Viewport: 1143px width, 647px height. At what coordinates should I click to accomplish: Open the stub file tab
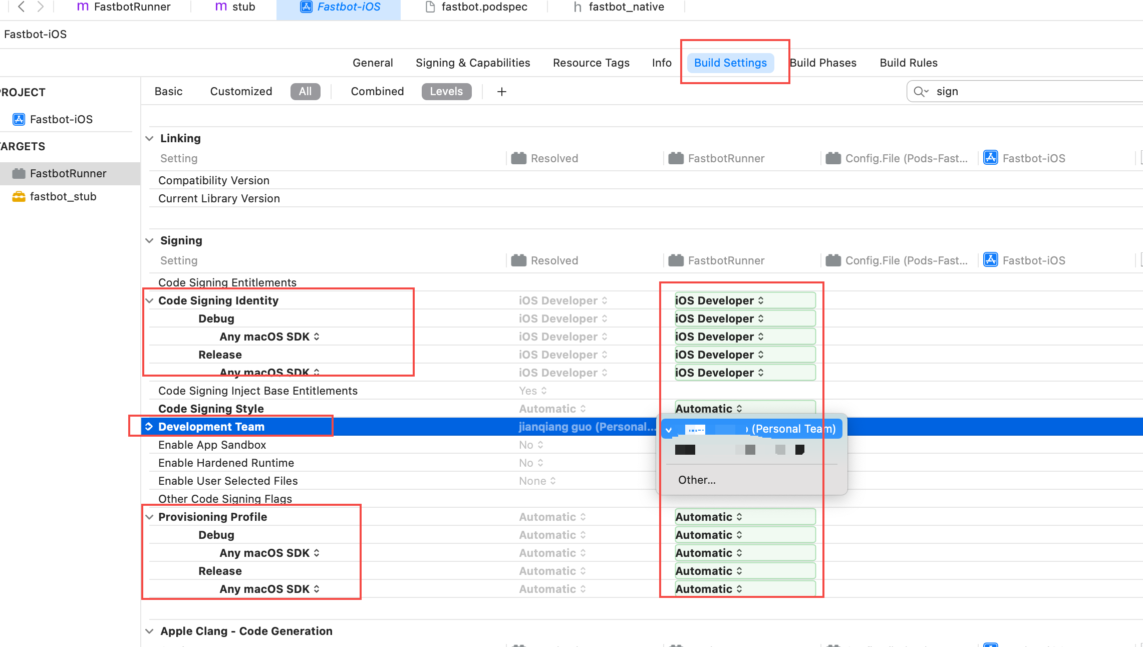pos(235,7)
